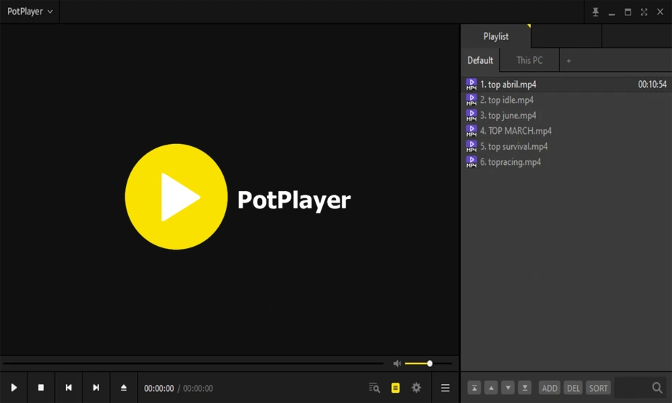Select 6. topracing.mp4
The width and height of the screenshot is (672, 403).
pos(566,161)
